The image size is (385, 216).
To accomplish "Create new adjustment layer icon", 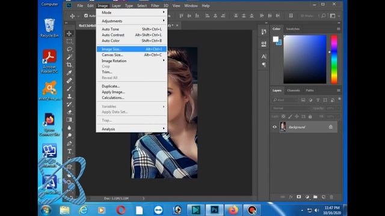I will click(307, 197).
